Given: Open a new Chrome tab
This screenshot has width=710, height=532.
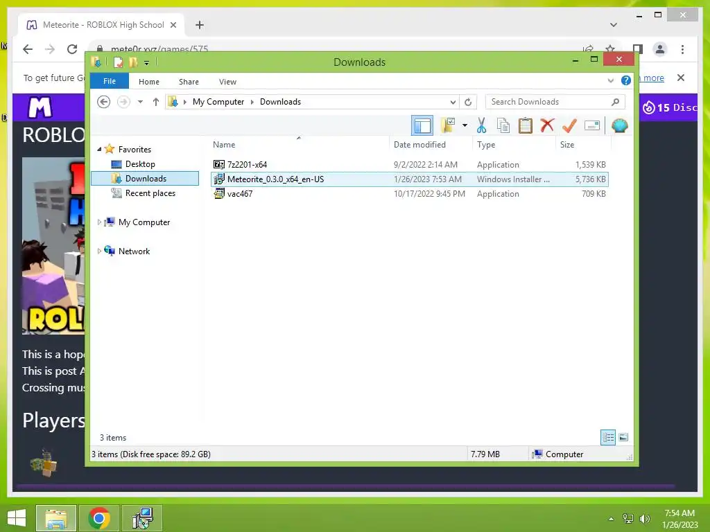Looking at the screenshot, I should pyautogui.click(x=199, y=25).
